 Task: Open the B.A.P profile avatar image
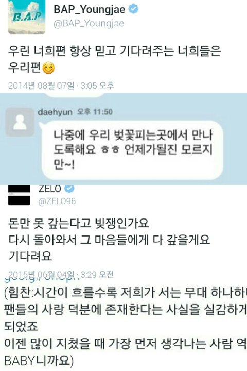tap(27, 17)
